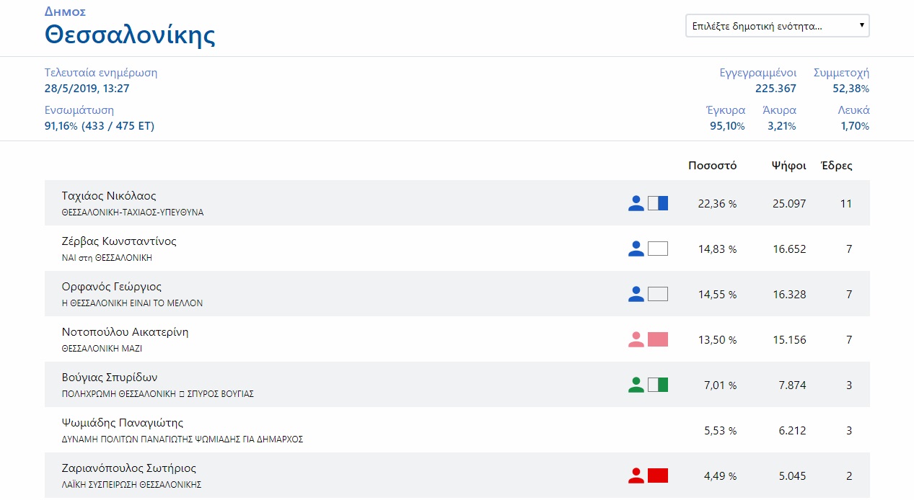Click the Ποσοστό column header

pyautogui.click(x=712, y=166)
